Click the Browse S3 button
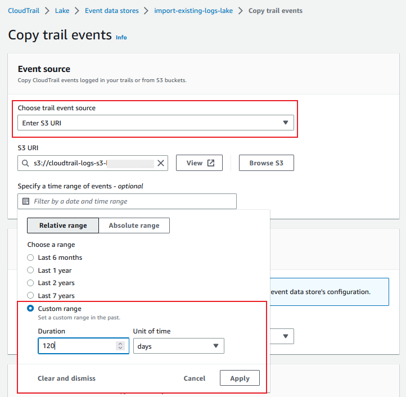The image size is (406, 397). pyautogui.click(x=267, y=163)
